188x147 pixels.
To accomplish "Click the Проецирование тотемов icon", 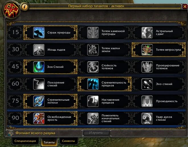I will pyautogui.click(x=147, y=67).
